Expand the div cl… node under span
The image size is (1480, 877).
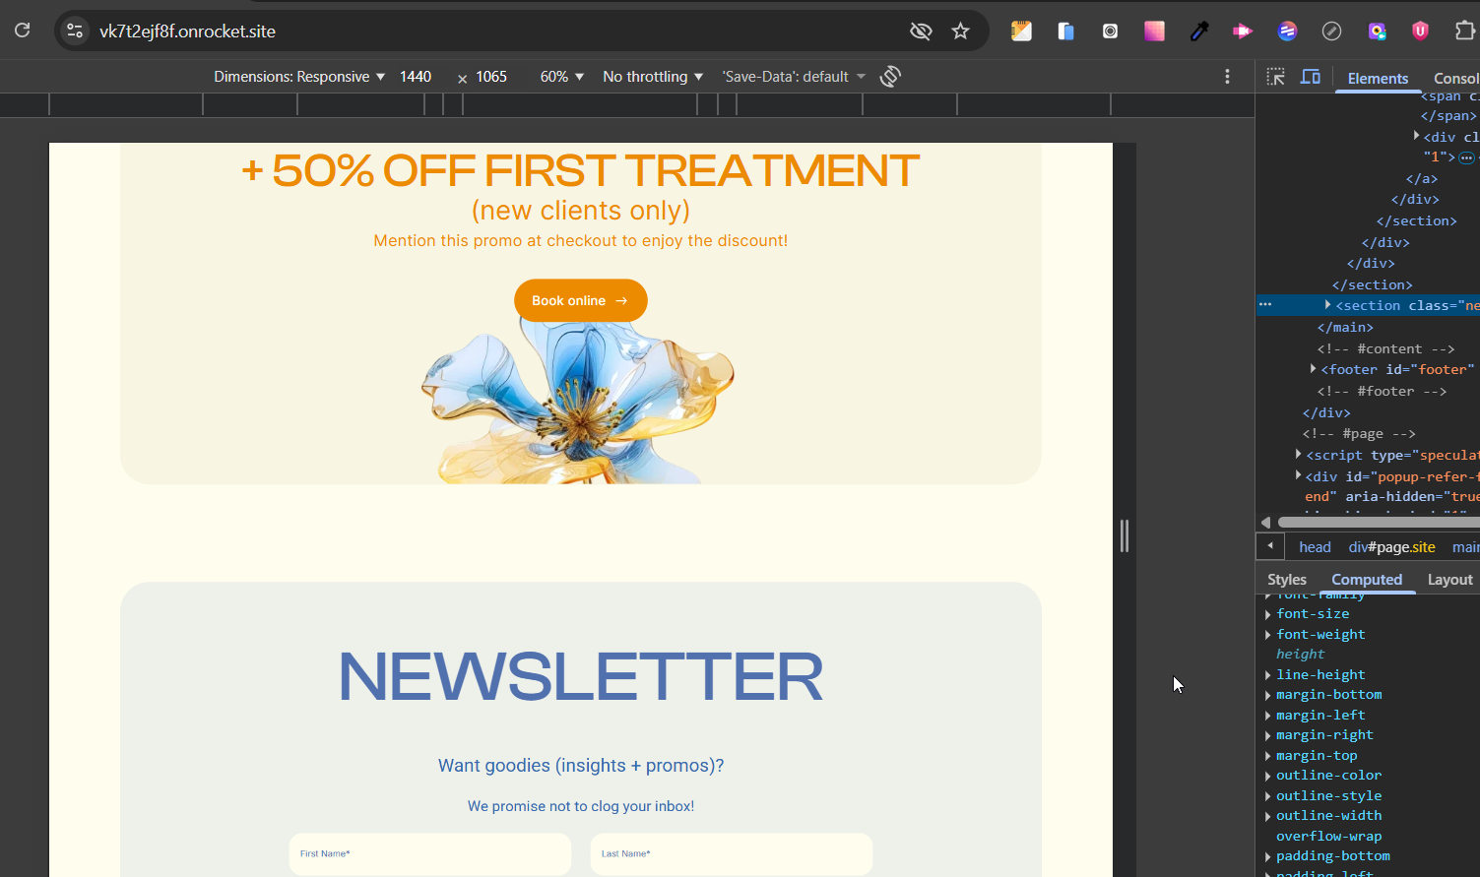[x=1416, y=136]
